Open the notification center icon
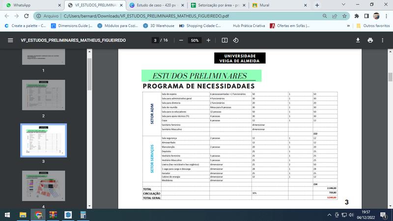 pos(383,215)
